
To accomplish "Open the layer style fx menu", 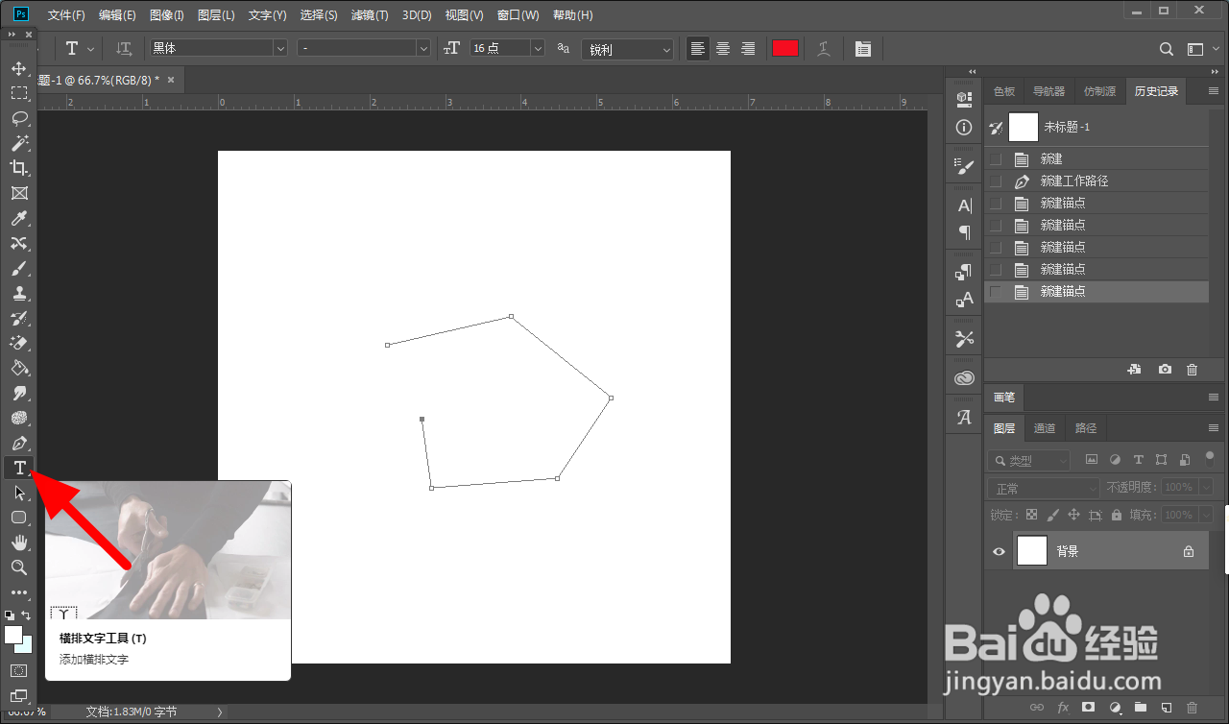I will 1062,707.
